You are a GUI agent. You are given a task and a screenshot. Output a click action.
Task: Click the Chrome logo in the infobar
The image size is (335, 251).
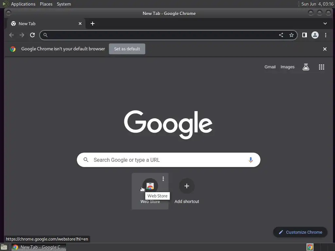tap(13, 49)
